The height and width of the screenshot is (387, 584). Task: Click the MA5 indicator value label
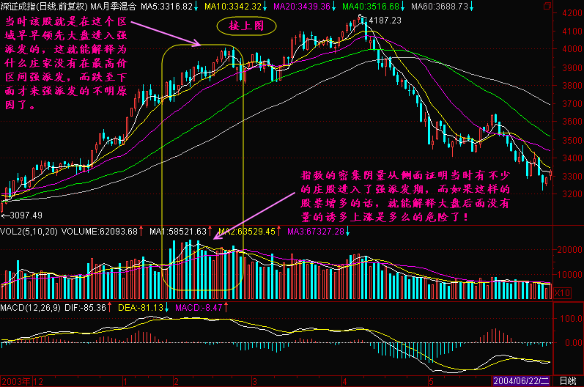click(x=169, y=7)
